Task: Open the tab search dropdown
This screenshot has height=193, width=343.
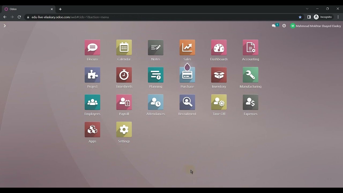Action: point(307,9)
